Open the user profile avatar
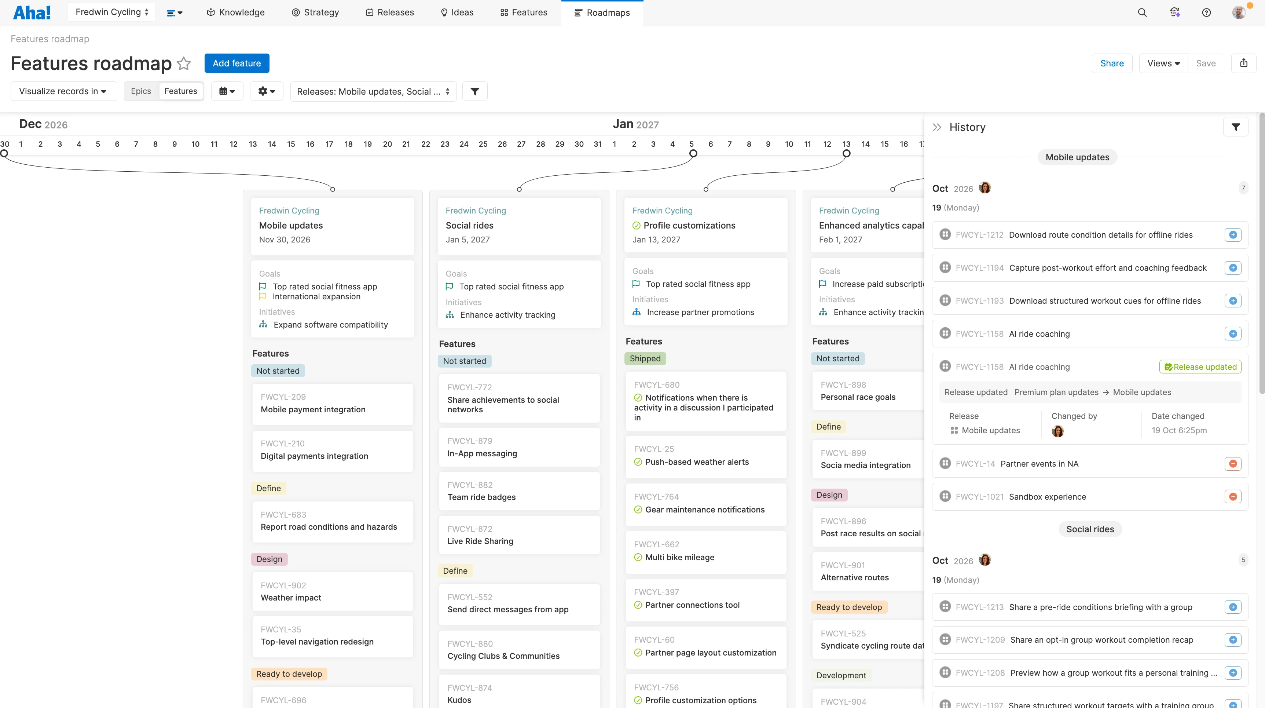The width and height of the screenshot is (1265, 708). tap(1239, 12)
